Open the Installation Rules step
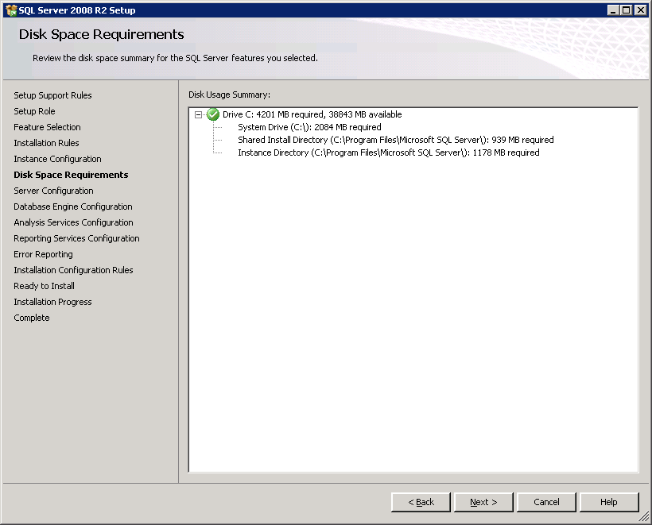The width and height of the screenshot is (652, 525). click(47, 143)
